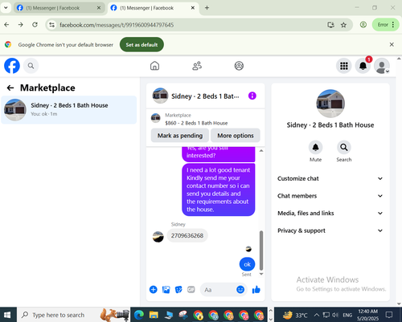
Task: Click the install app icon in address bar
Action: (x=330, y=25)
